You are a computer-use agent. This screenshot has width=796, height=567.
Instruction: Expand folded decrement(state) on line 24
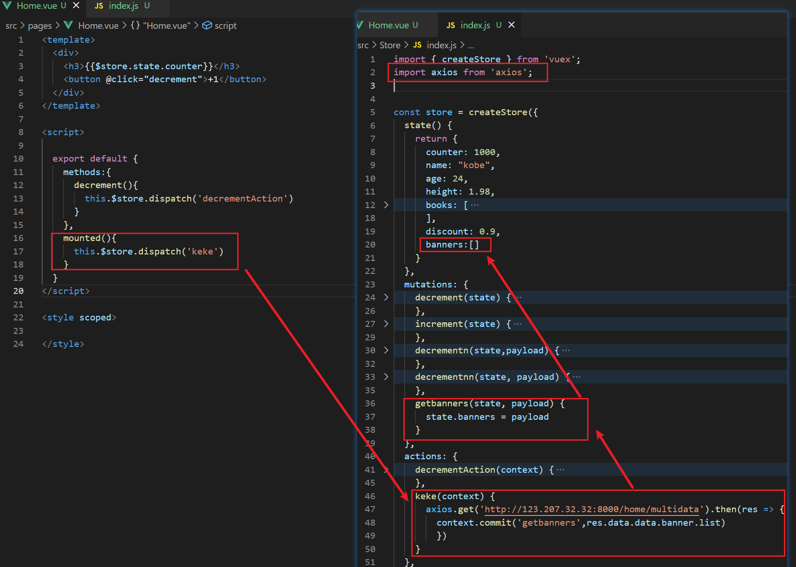tap(386, 297)
